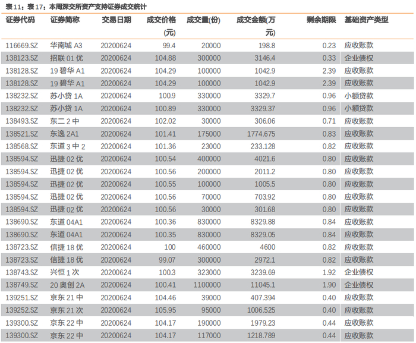Screen dimensions: 416x343
Task: Click volume 70000 in 迅捷 02 优 row
Action: [211, 197]
